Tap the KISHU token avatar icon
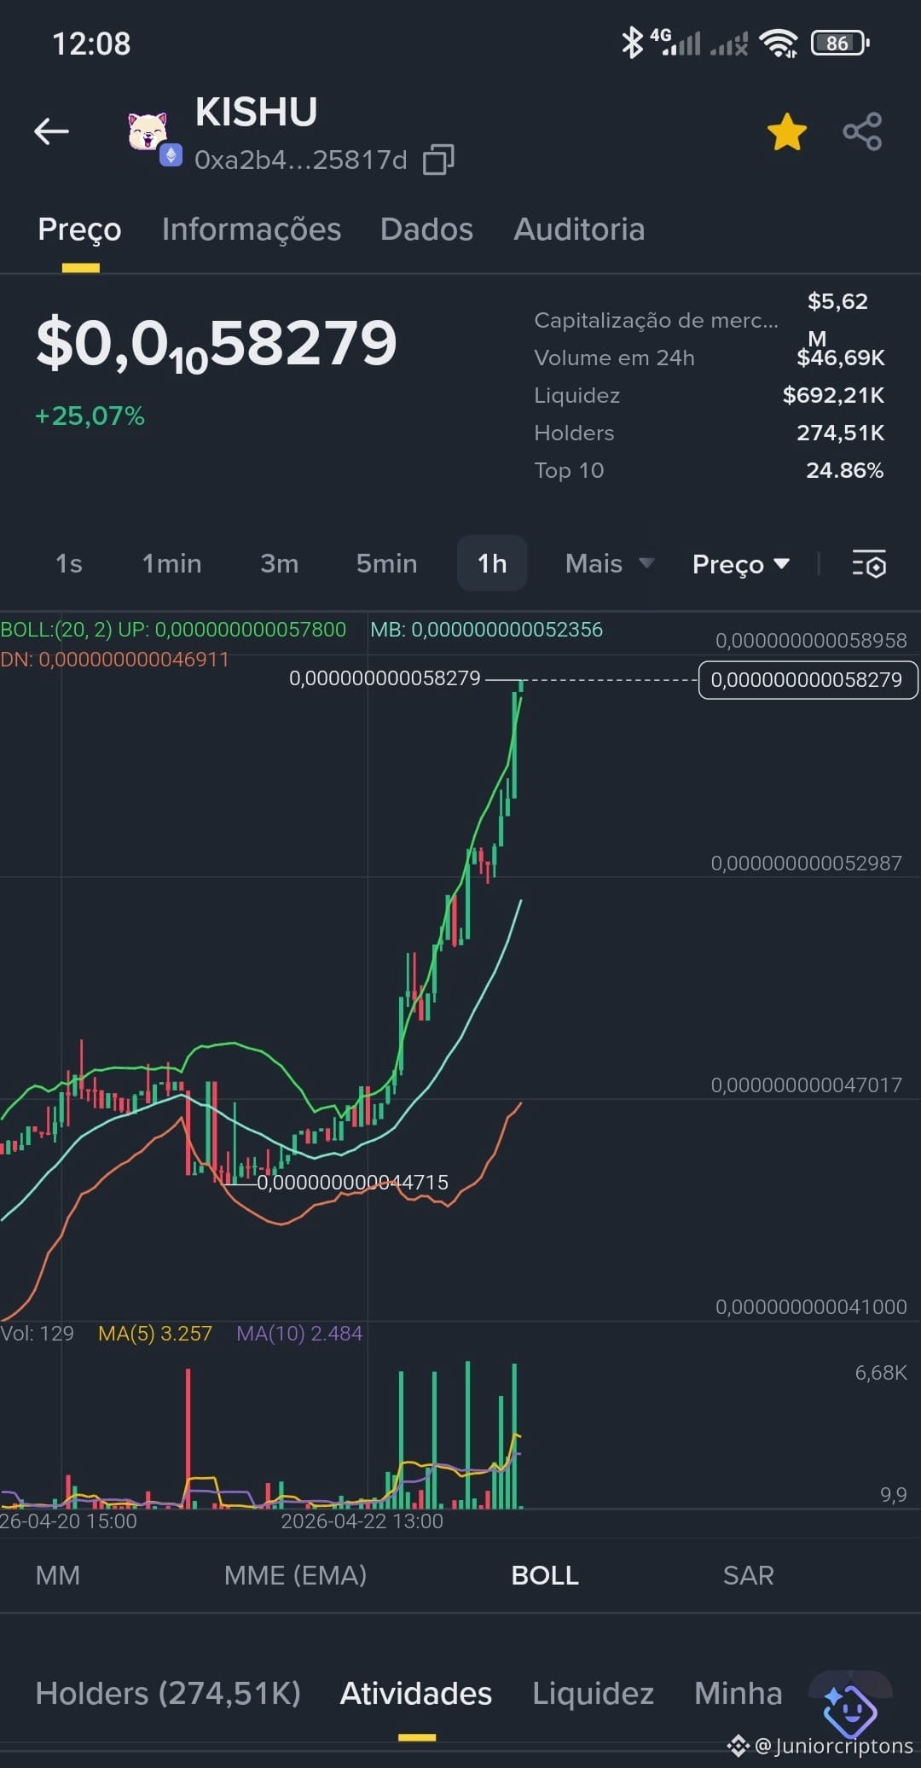Image resolution: width=921 pixels, height=1768 pixels. 148,131
